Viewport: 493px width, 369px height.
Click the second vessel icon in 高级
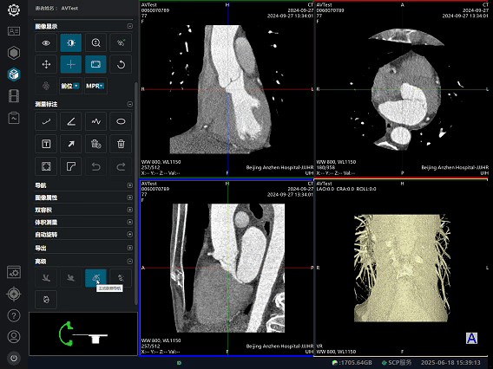[x=71, y=278]
